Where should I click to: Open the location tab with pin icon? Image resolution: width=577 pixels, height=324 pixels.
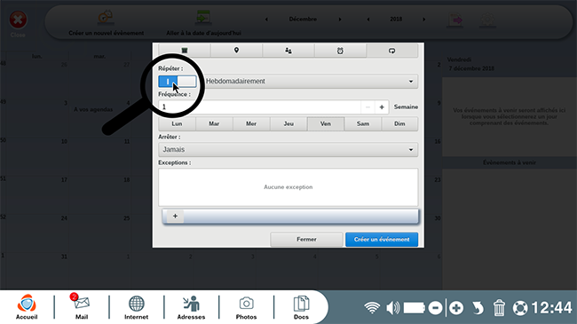[236, 51]
